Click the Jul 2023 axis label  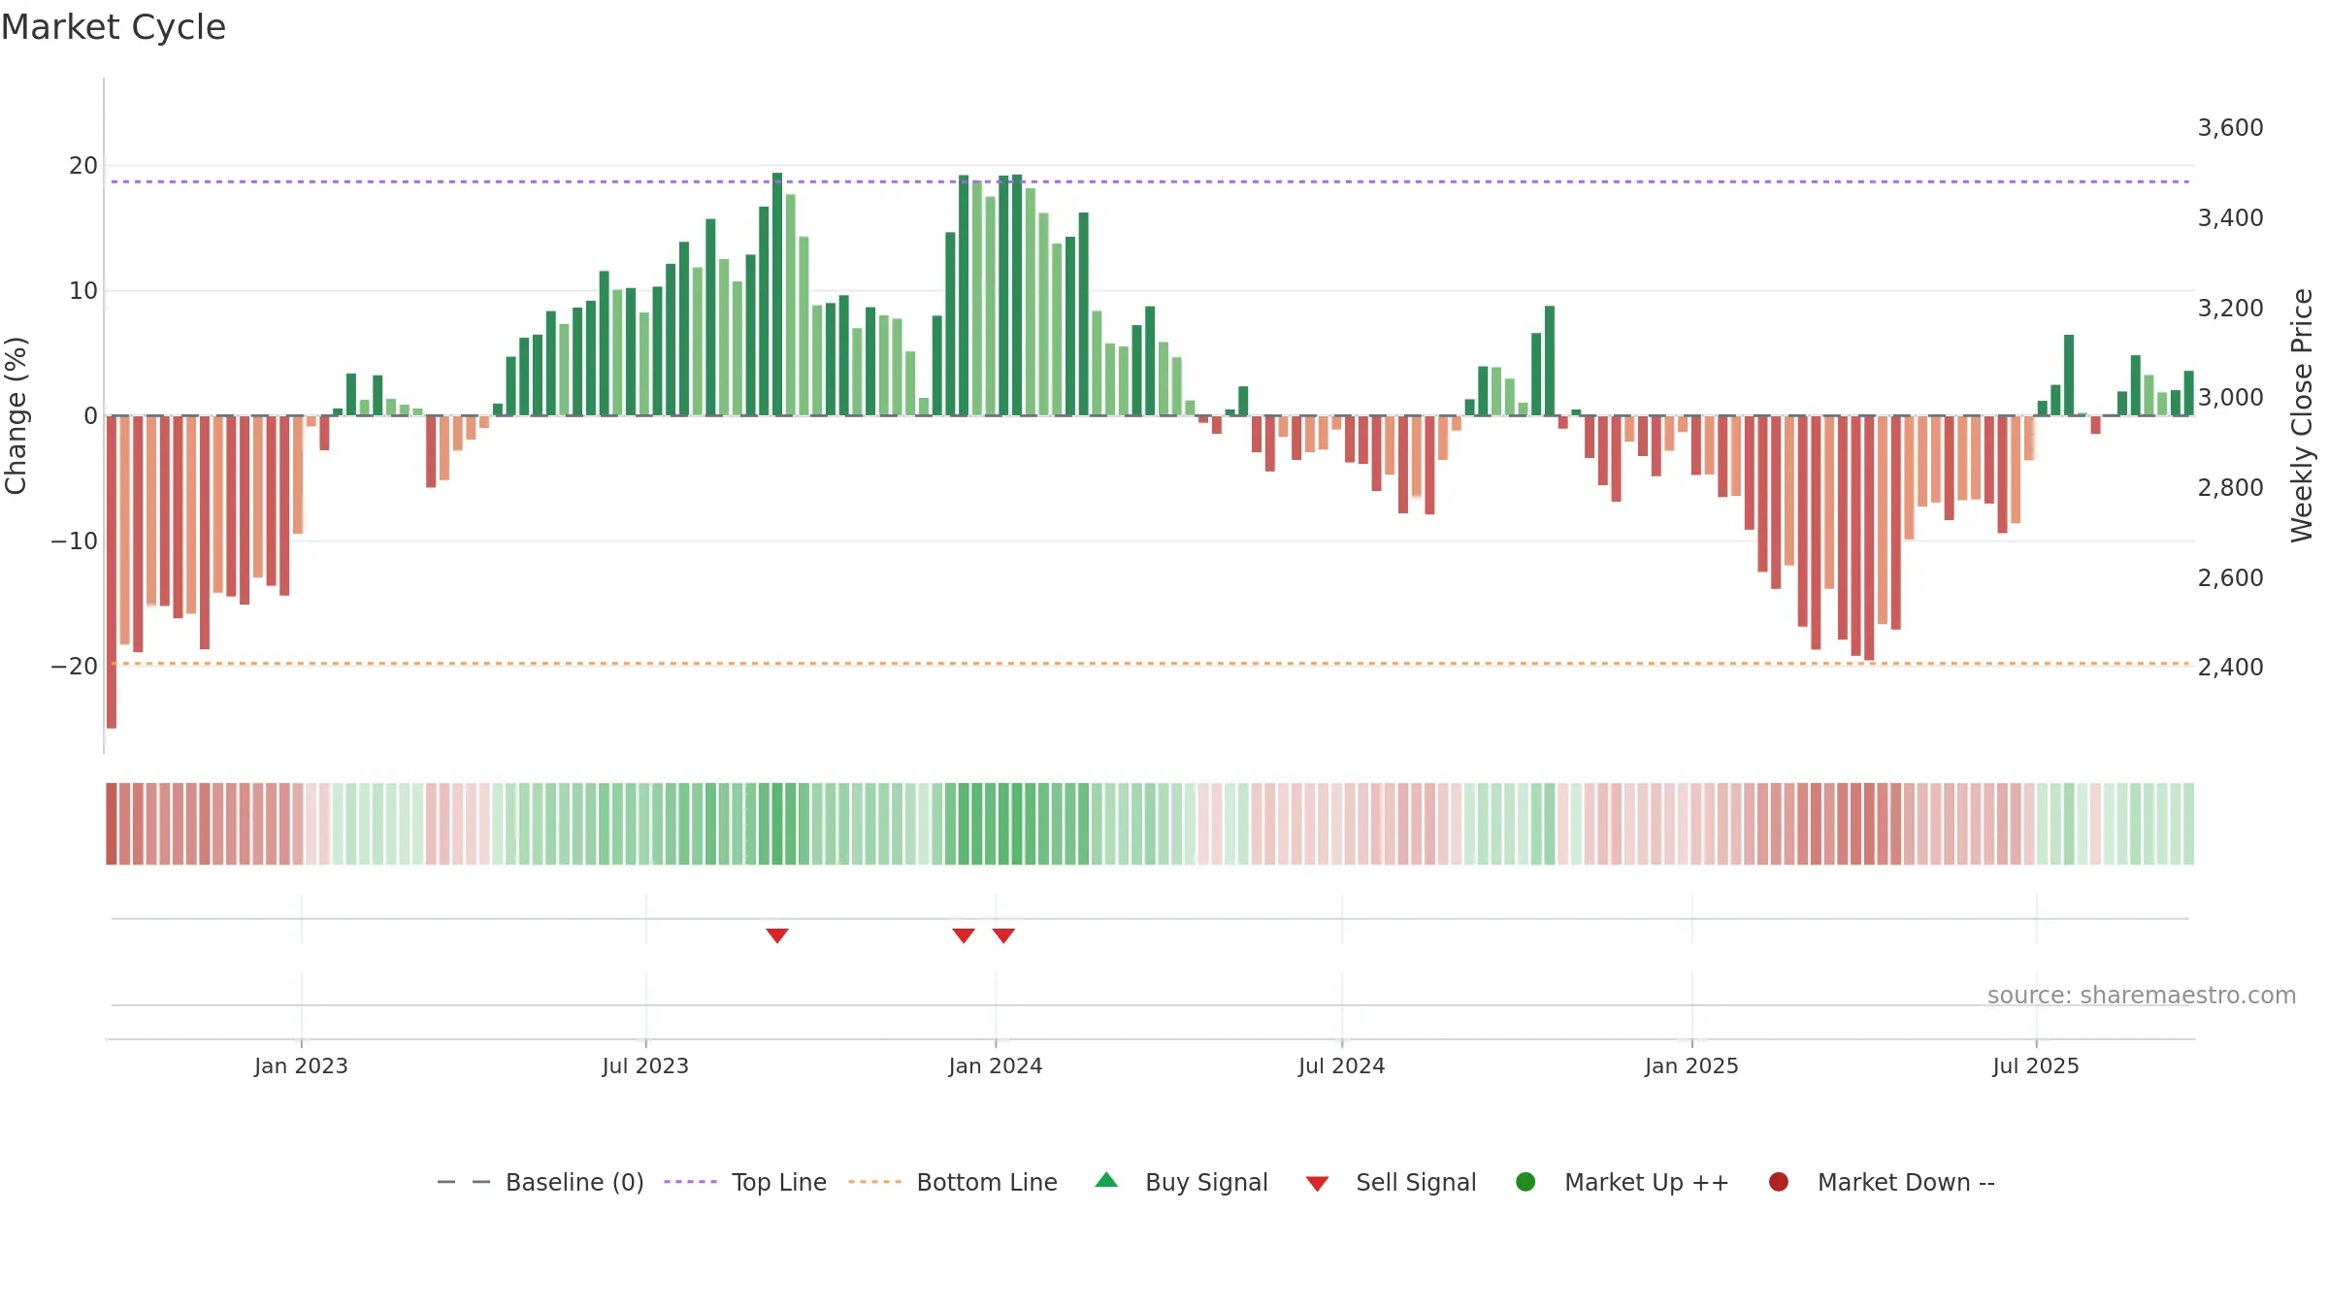coord(645,1066)
